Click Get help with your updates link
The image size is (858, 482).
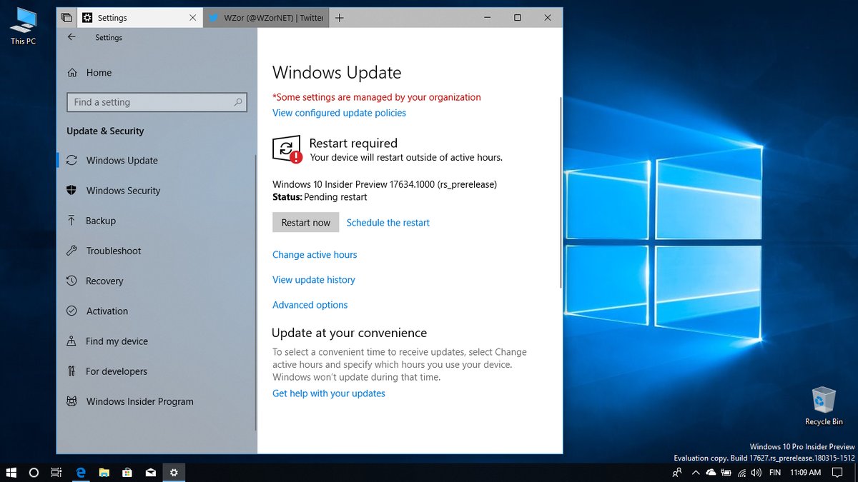tap(329, 393)
